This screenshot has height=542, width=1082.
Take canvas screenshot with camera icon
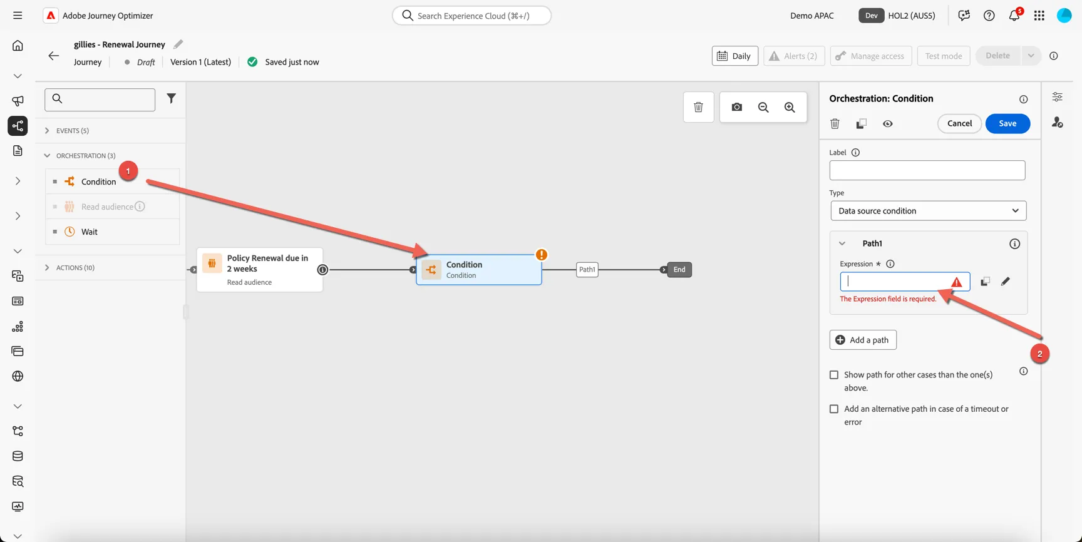click(x=737, y=107)
